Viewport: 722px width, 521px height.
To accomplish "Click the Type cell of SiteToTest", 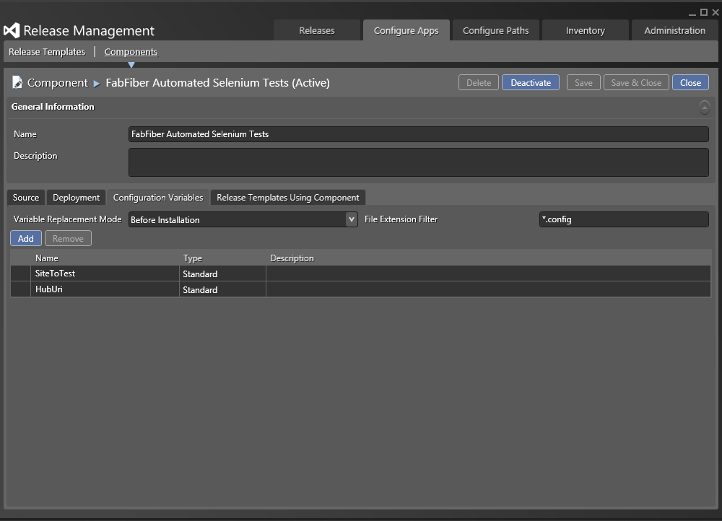I will 222,273.
